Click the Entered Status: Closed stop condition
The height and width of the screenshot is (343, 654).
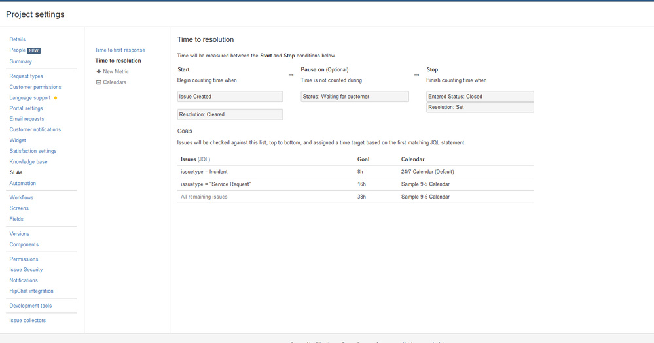pos(480,97)
